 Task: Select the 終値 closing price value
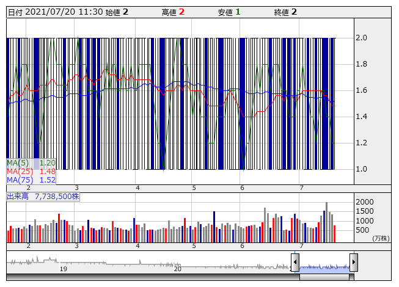(x=294, y=12)
